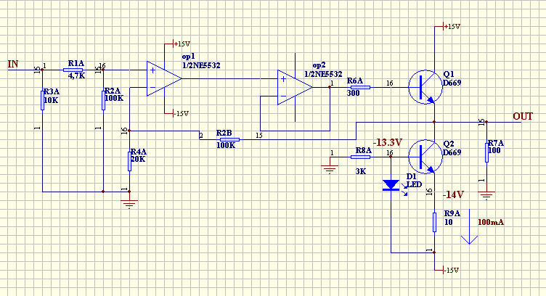Click the LED text label

pos(414,184)
